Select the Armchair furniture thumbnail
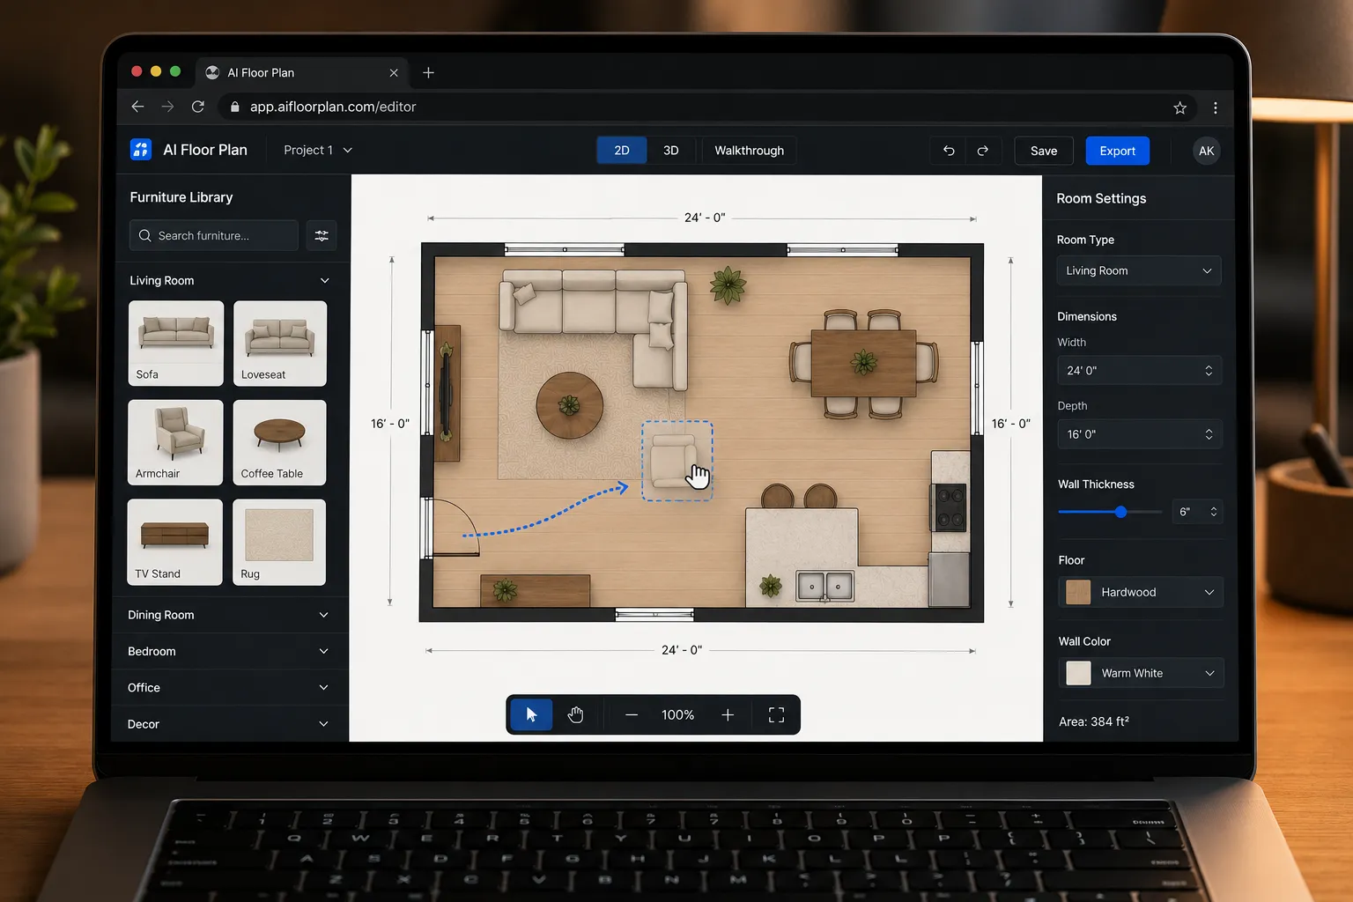 (x=175, y=442)
